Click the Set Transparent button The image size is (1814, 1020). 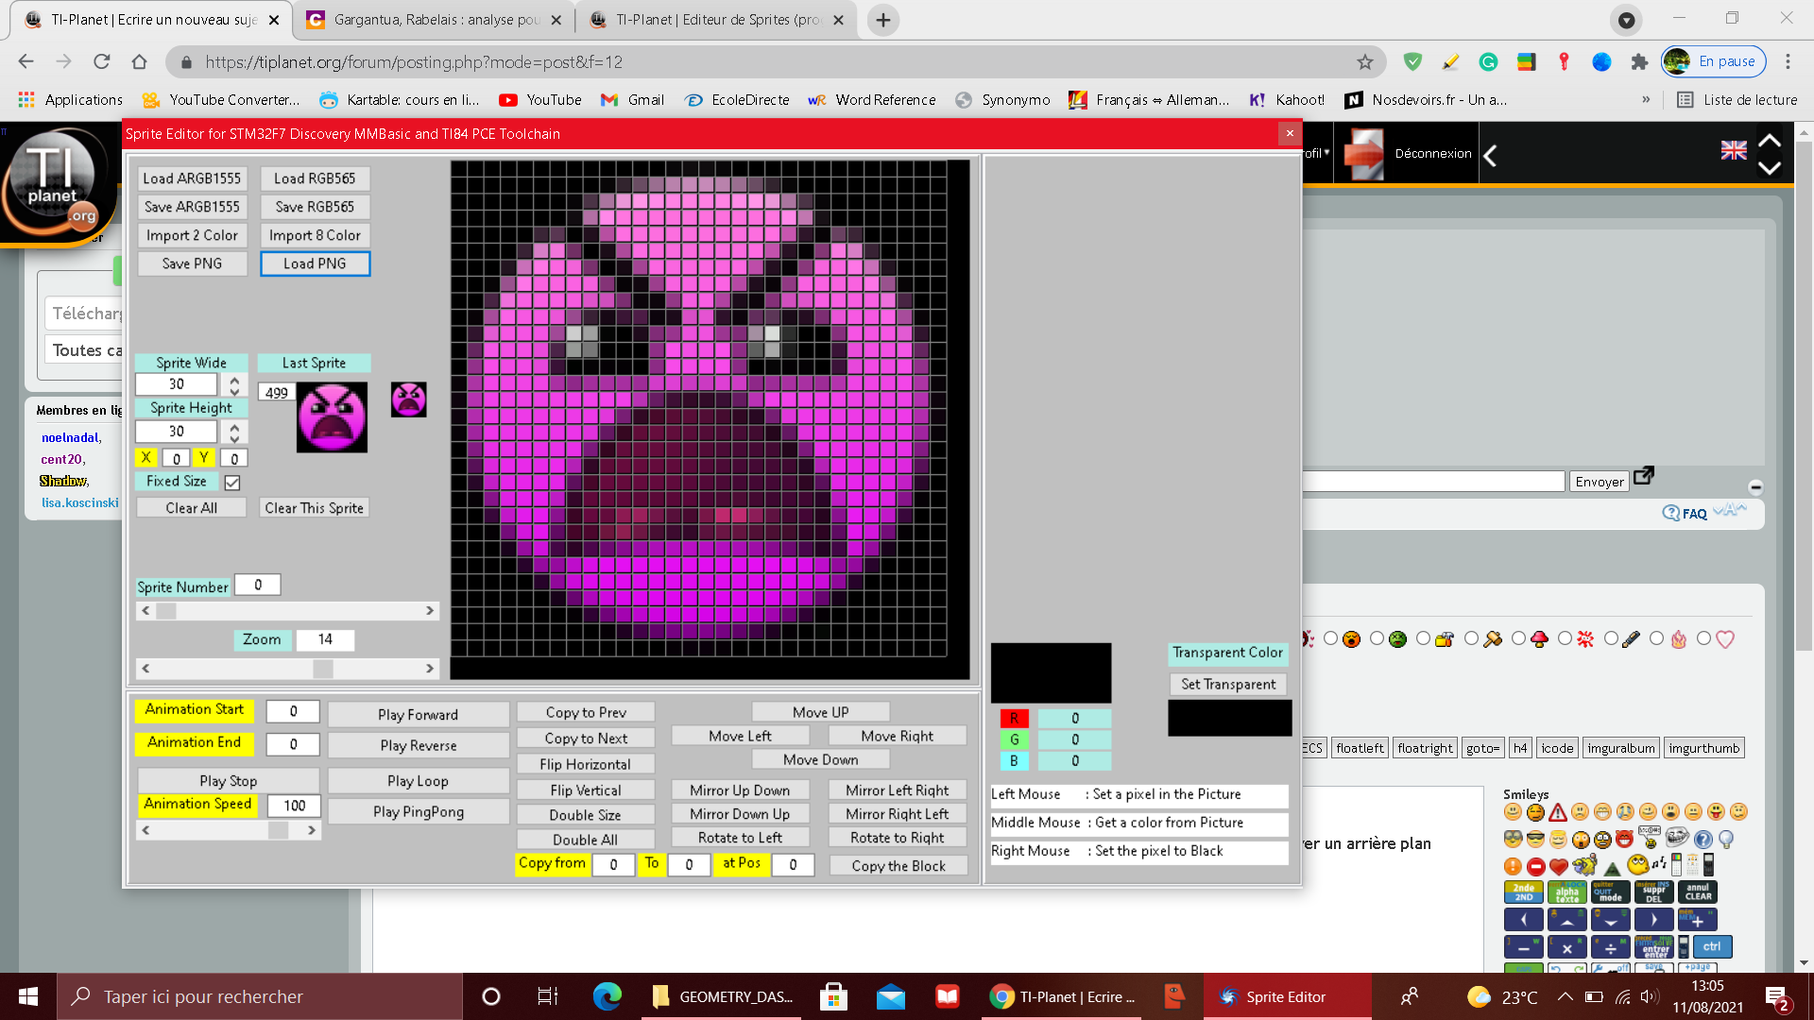(x=1228, y=684)
